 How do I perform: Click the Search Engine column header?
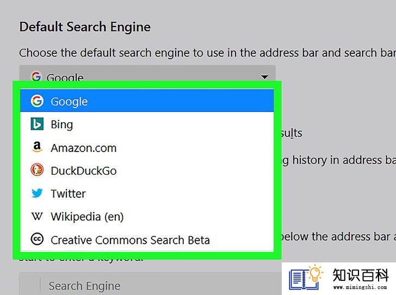point(84,286)
